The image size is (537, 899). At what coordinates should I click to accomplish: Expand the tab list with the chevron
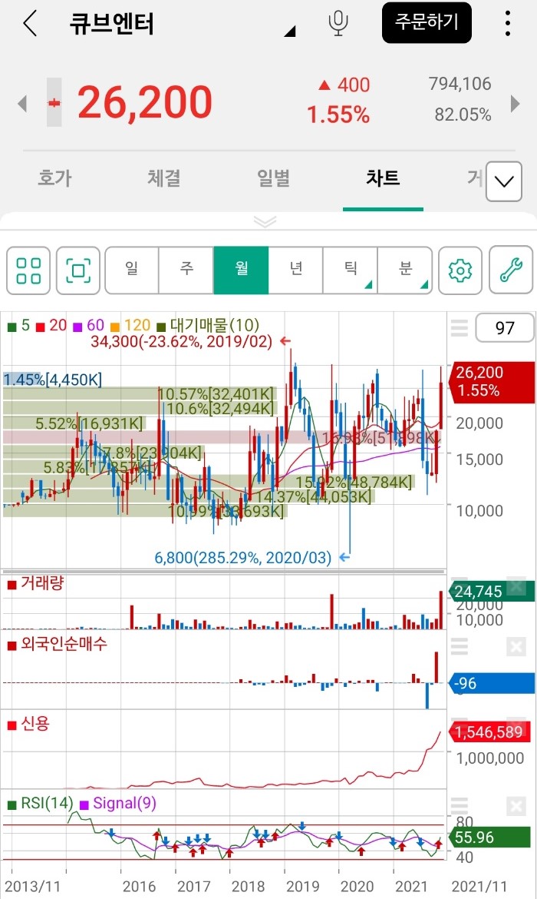[x=504, y=182]
